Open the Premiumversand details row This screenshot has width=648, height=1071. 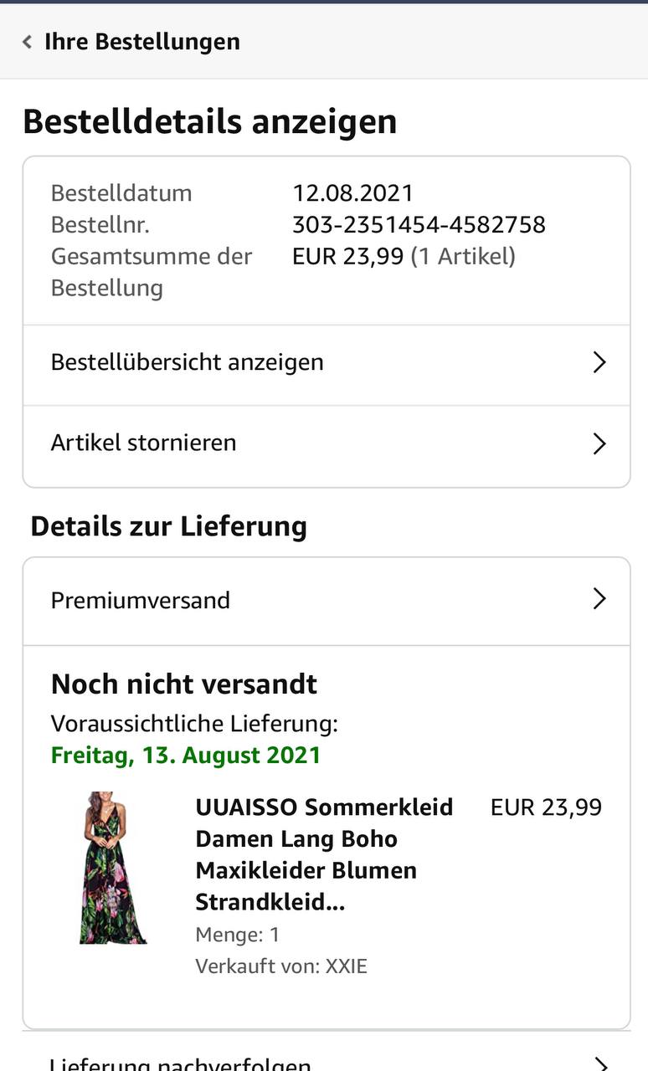pyautogui.click(x=327, y=601)
